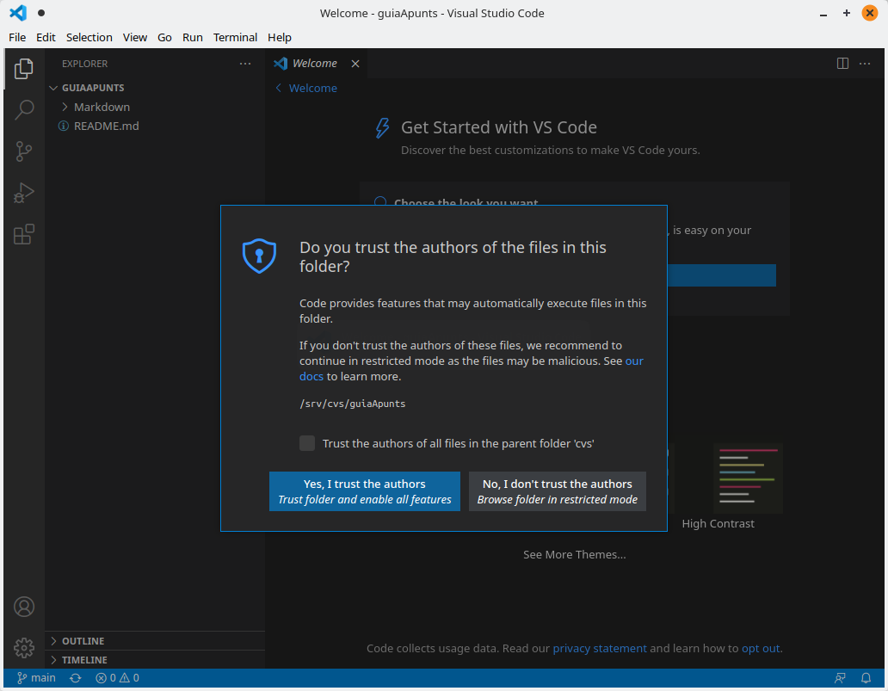Expand the Markdown folder

pyautogui.click(x=101, y=107)
